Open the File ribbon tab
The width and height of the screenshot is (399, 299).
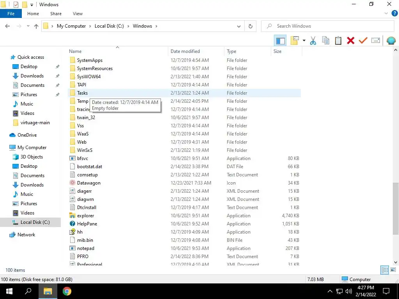click(11, 14)
